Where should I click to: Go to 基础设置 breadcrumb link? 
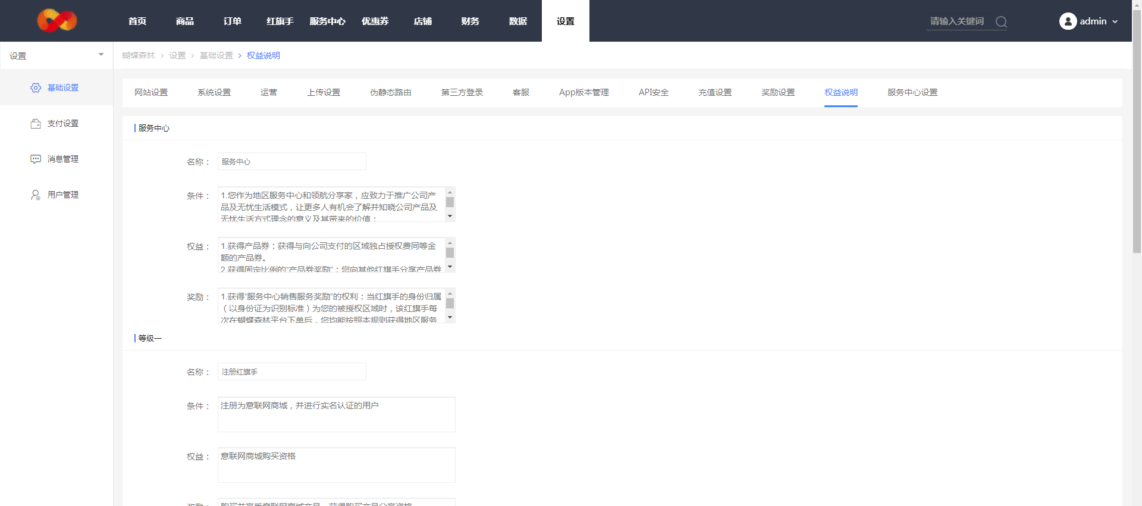(x=217, y=55)
